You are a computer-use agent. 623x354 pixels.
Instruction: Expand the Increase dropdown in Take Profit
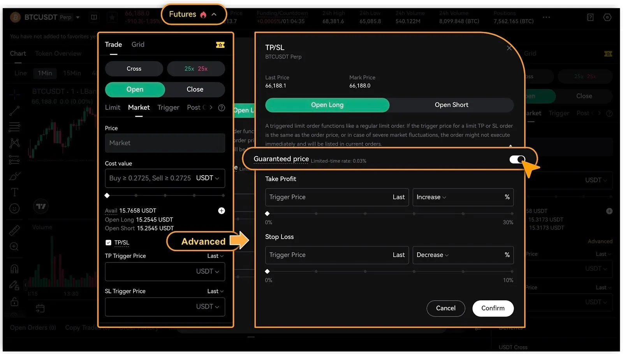431,197
